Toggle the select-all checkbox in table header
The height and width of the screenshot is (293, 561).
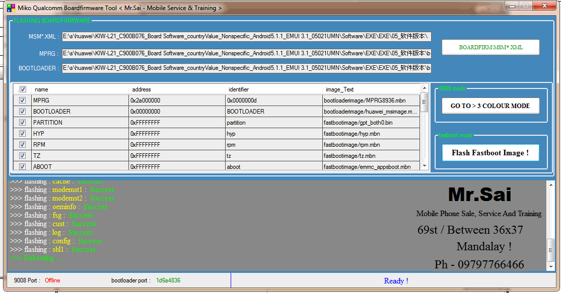point(23,89)
